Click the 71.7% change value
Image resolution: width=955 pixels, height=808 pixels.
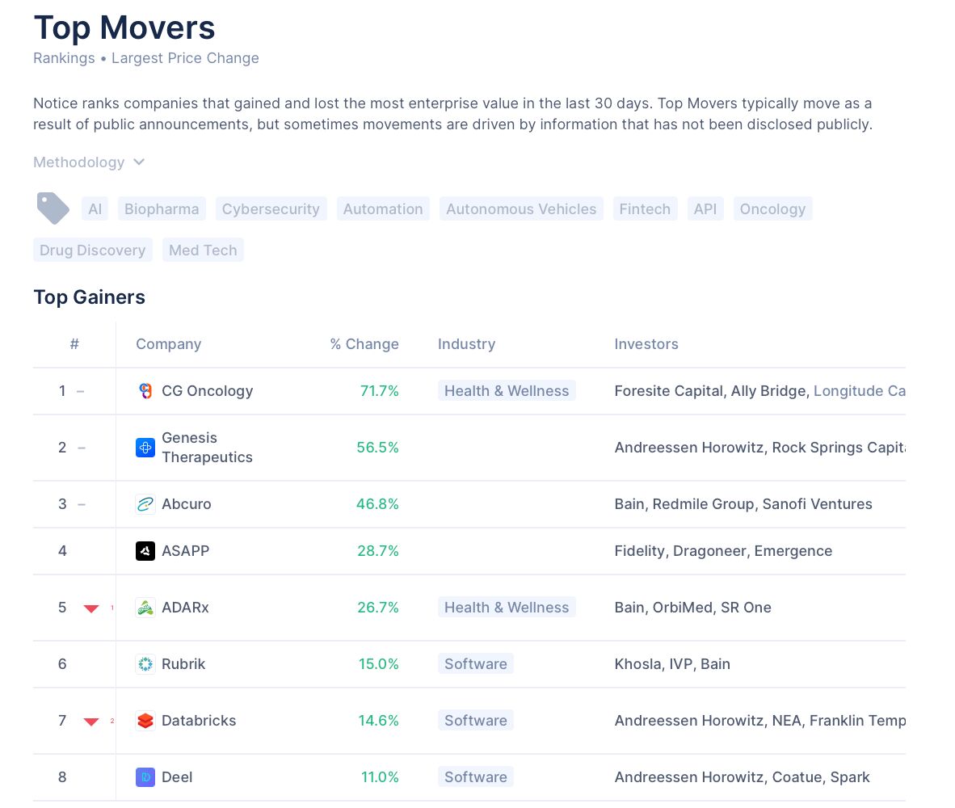point(379,391)
